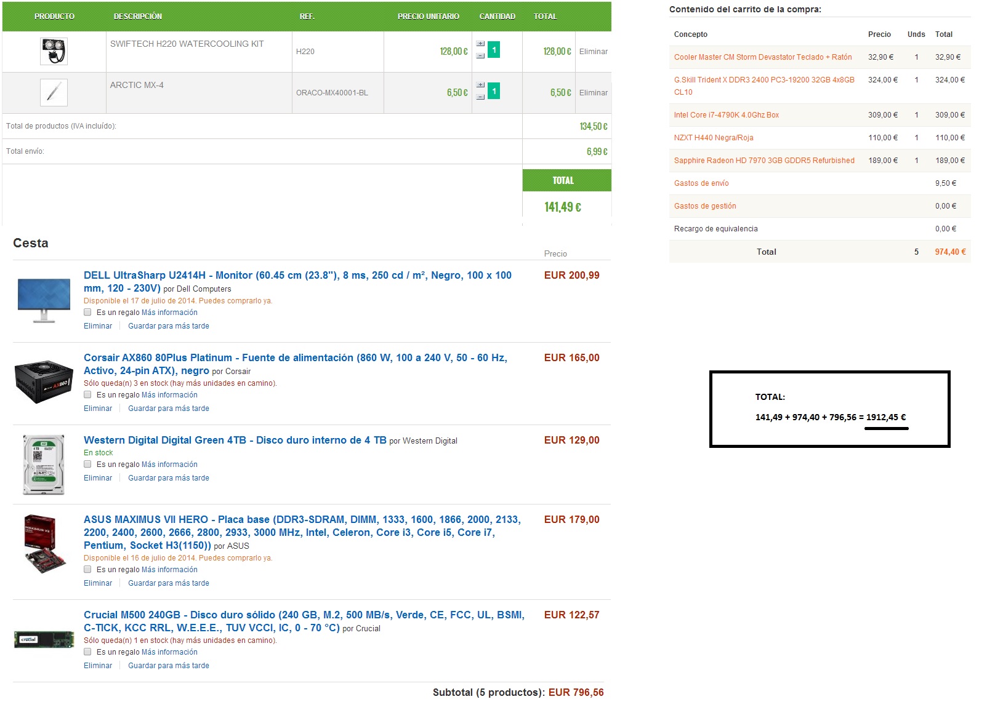This screenshot has height=718, width=1003.
Task: Open gift 'Más información' for the Corsair AX860
Action: pos(169,395)
